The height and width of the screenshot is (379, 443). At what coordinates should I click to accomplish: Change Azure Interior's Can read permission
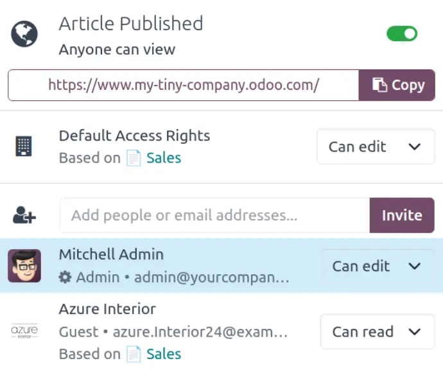click(x=377, y=331)
